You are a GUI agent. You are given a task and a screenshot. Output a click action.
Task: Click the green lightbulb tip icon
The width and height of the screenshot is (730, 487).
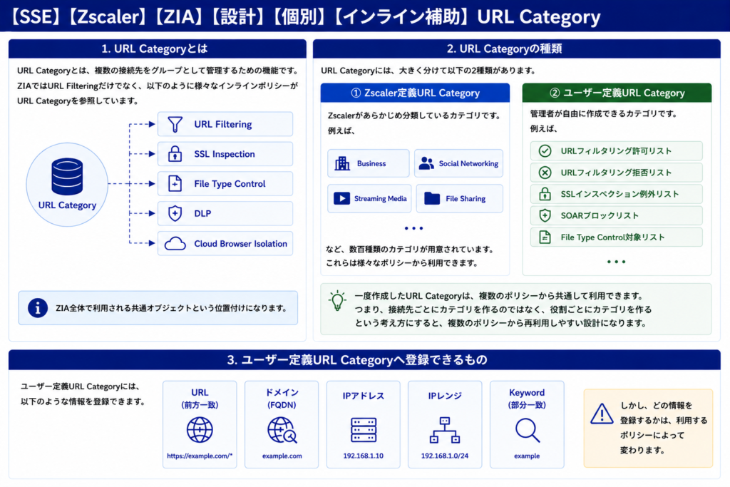point(337,301)
